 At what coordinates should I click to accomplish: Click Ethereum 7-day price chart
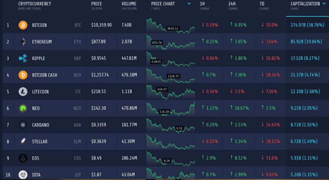tap(171, 42)
